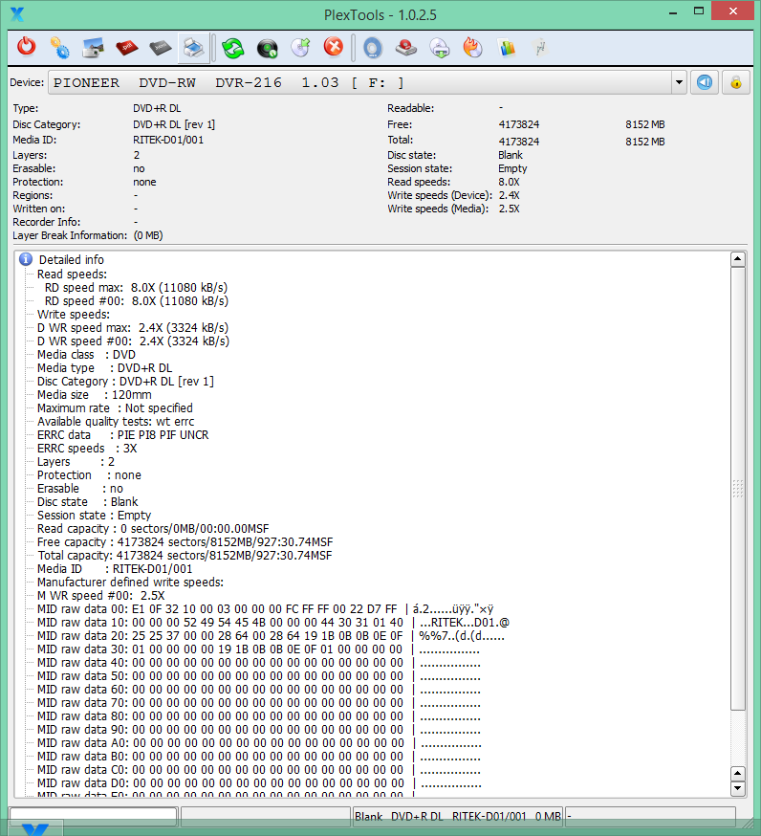Click the blue disc info icon
Image resolution: width=761 pixels, height=836 pixels.
pos(373,48)
